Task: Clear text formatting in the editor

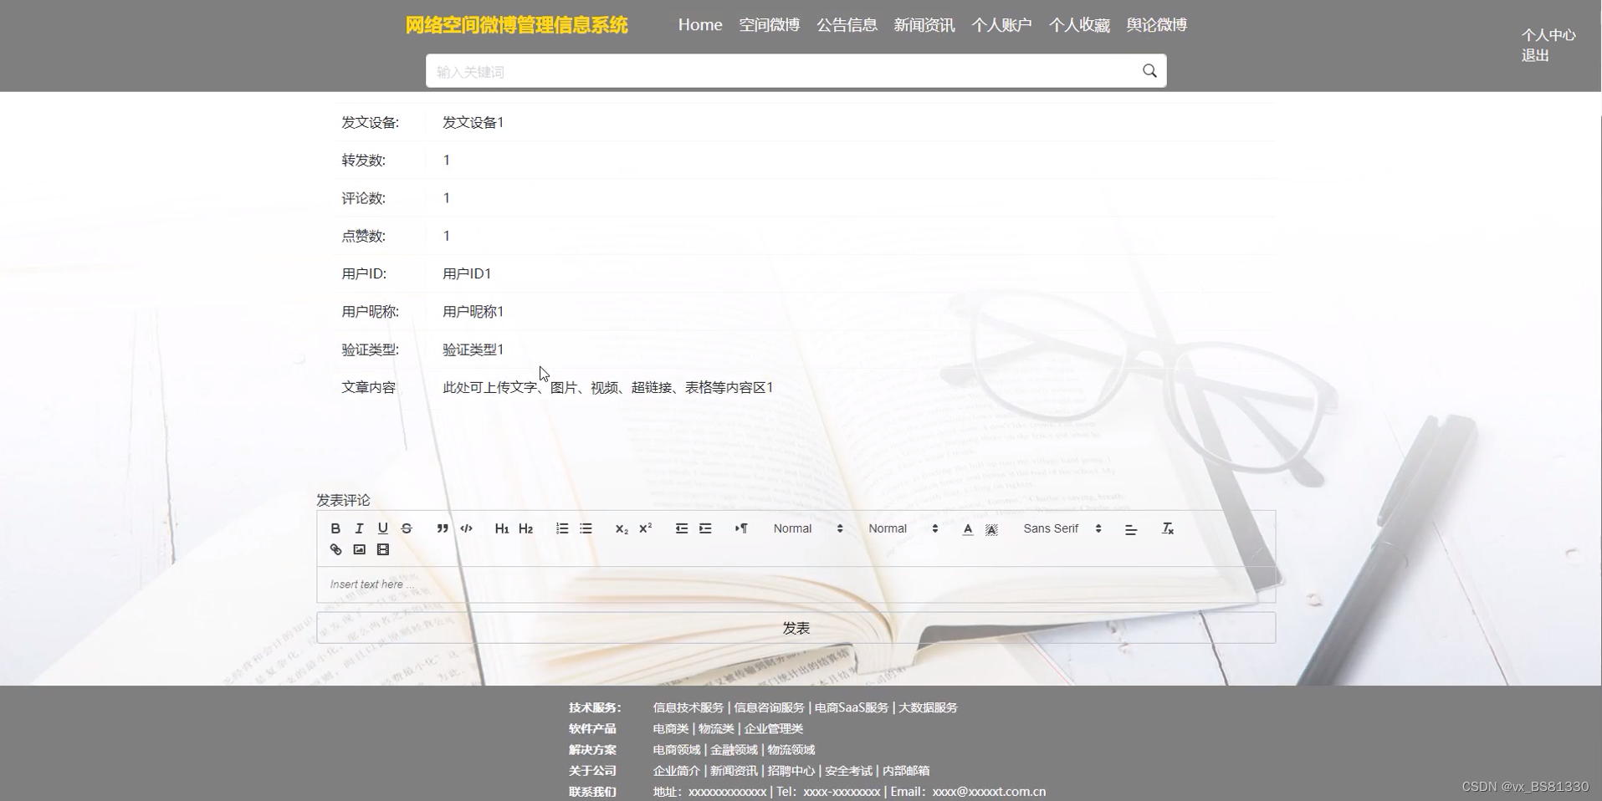Action: [x=1168, y=528]
